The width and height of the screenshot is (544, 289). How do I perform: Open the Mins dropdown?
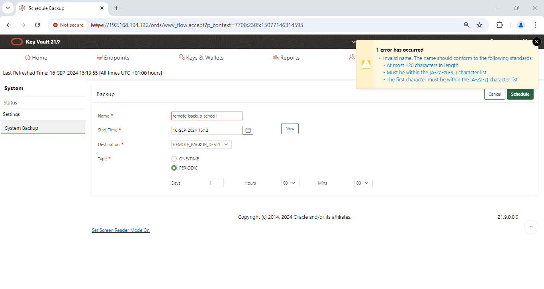coord(364,183)
